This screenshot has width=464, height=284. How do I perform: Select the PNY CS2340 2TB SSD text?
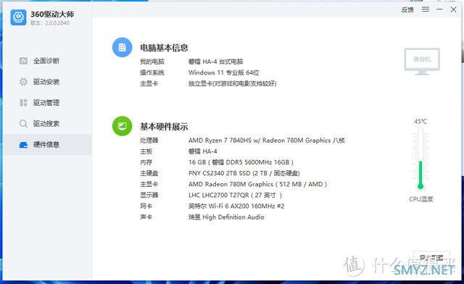click(x=244, y=173)
